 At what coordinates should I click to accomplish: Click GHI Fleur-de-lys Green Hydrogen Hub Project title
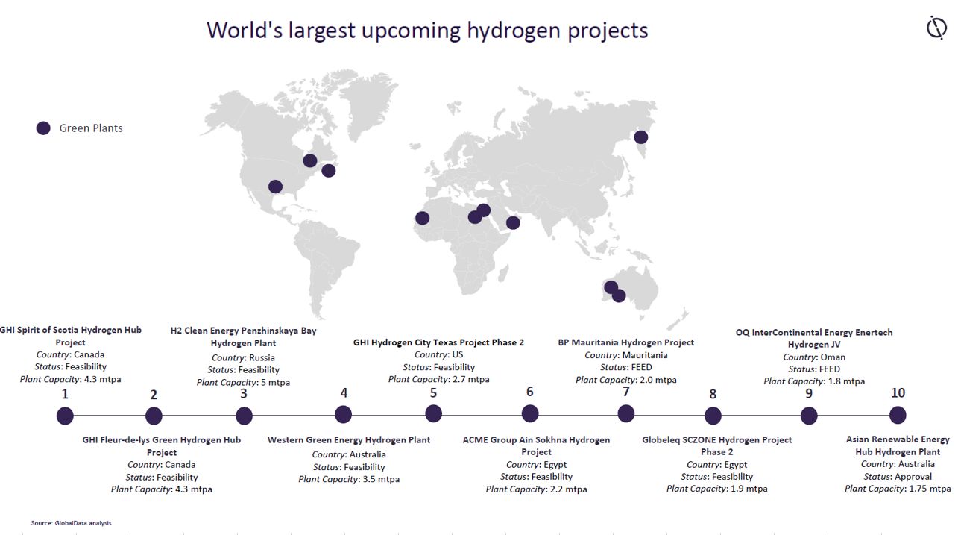(x=162, y=446)
